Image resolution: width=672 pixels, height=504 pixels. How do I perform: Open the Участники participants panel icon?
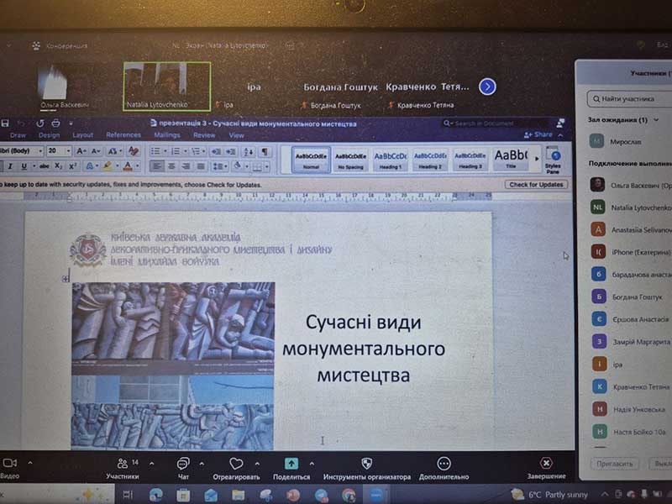(x=122, y=464)
